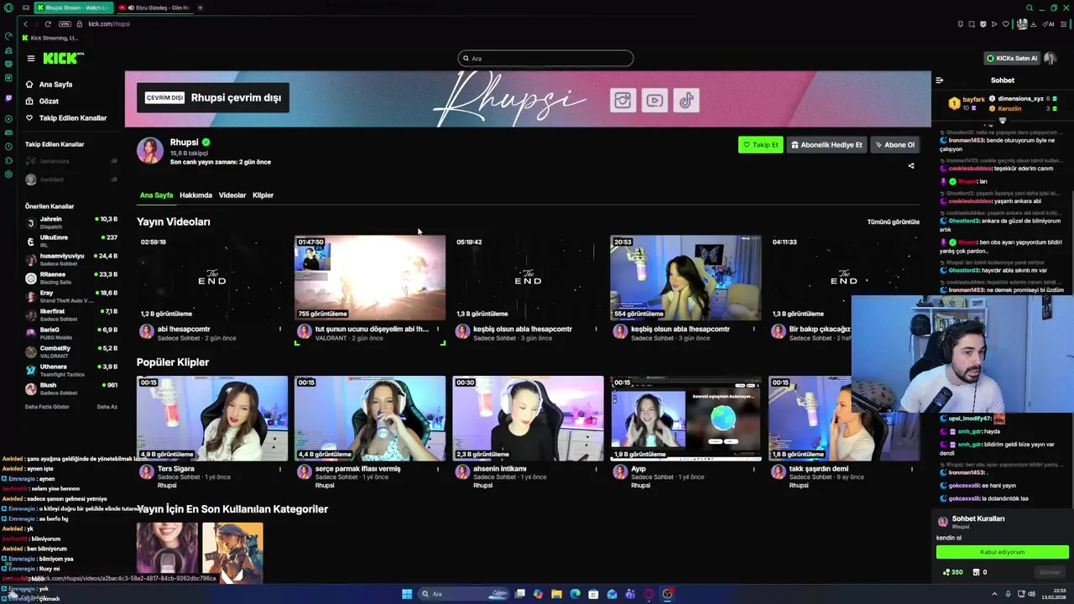Screen dimensions: 1074x604
Task: Open the options menu of first stream video
Action: coord(280,329)
